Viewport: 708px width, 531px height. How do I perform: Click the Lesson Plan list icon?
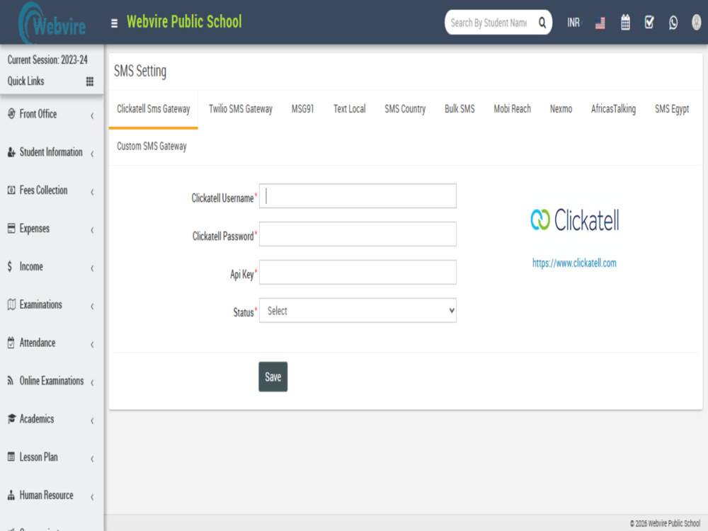click(x=11, y=457)
